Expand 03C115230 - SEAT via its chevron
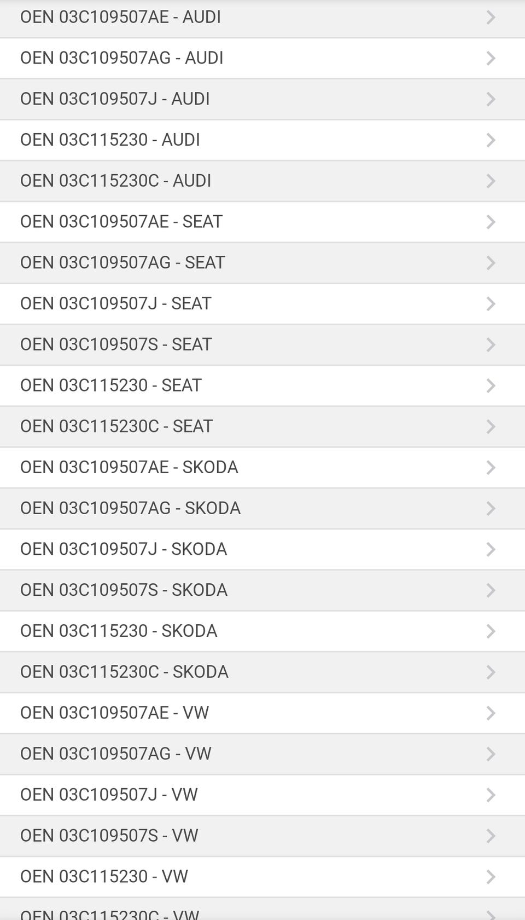Viewport: 525px width, 920px height. 491,386
